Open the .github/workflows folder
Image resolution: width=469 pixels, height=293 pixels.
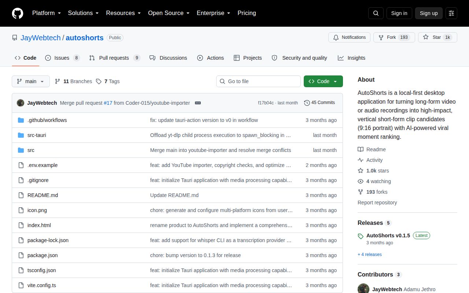coord(47,120)
